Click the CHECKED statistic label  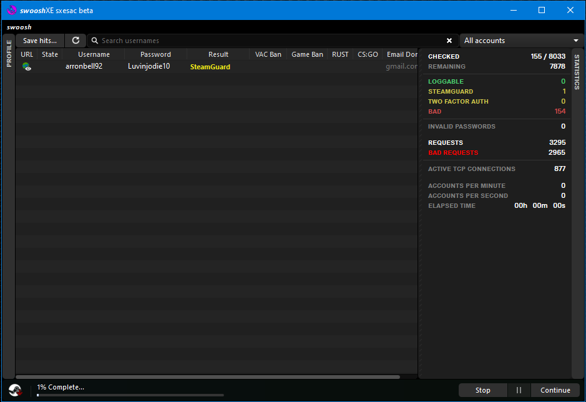[444, 56]
